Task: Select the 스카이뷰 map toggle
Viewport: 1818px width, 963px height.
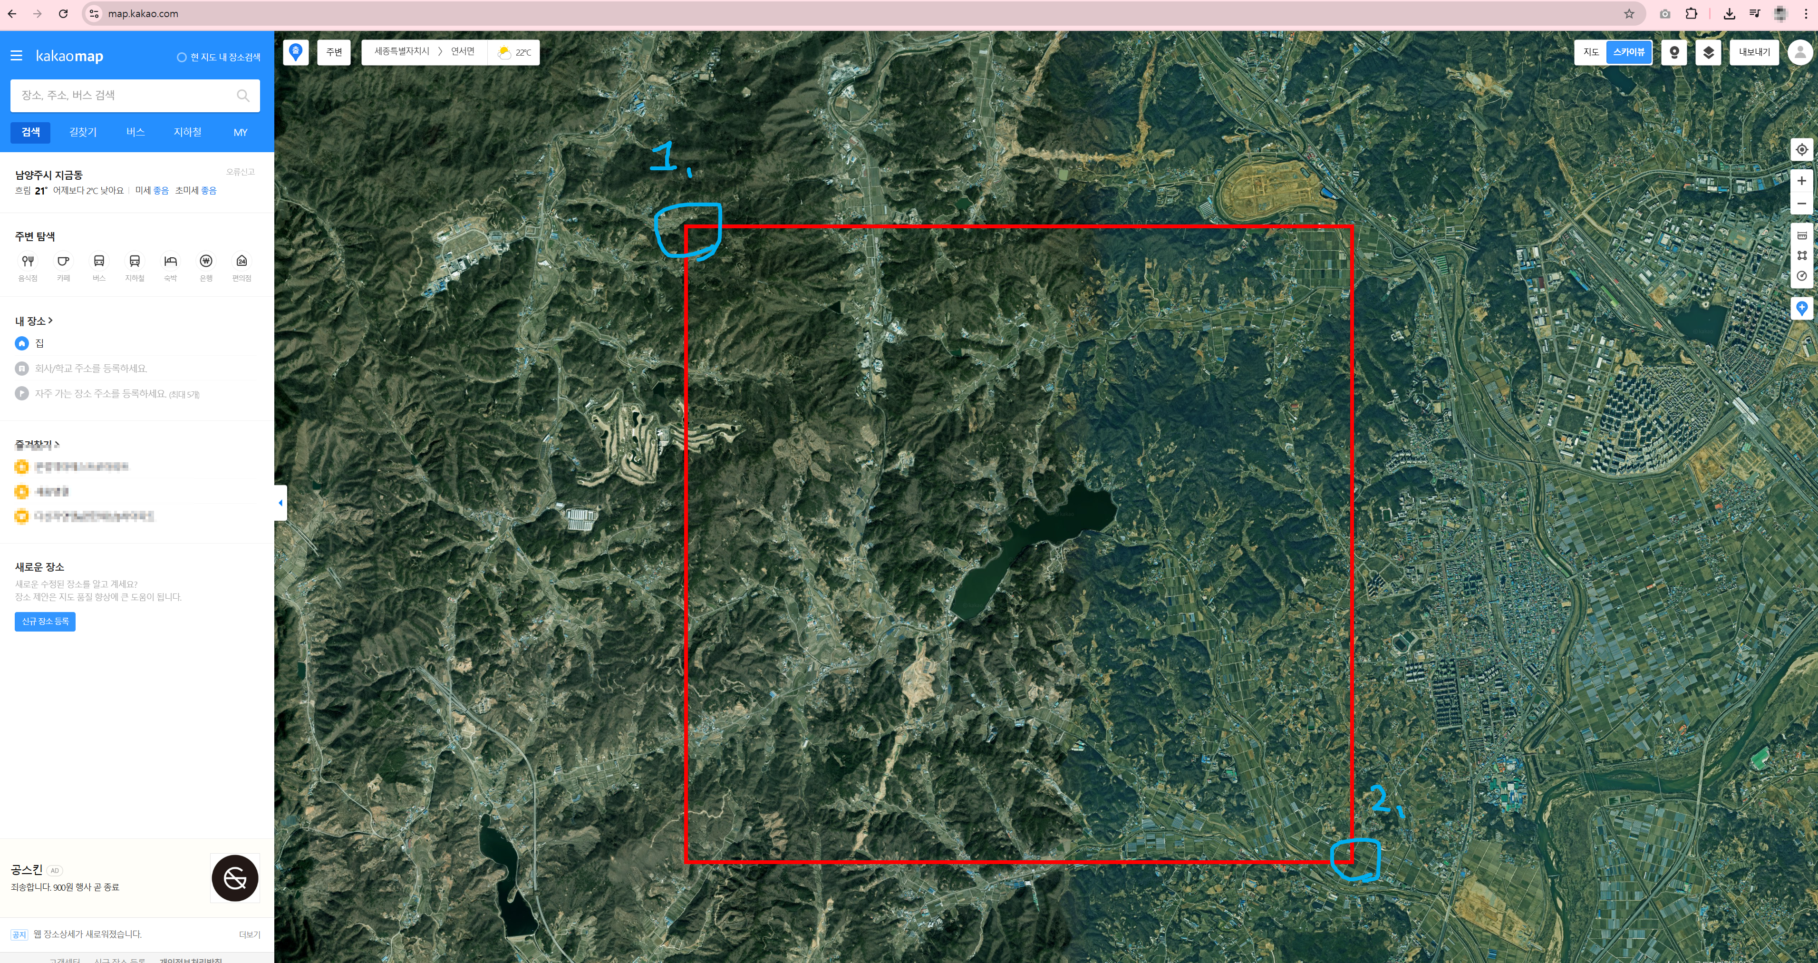Action: tap(1628, 52)
